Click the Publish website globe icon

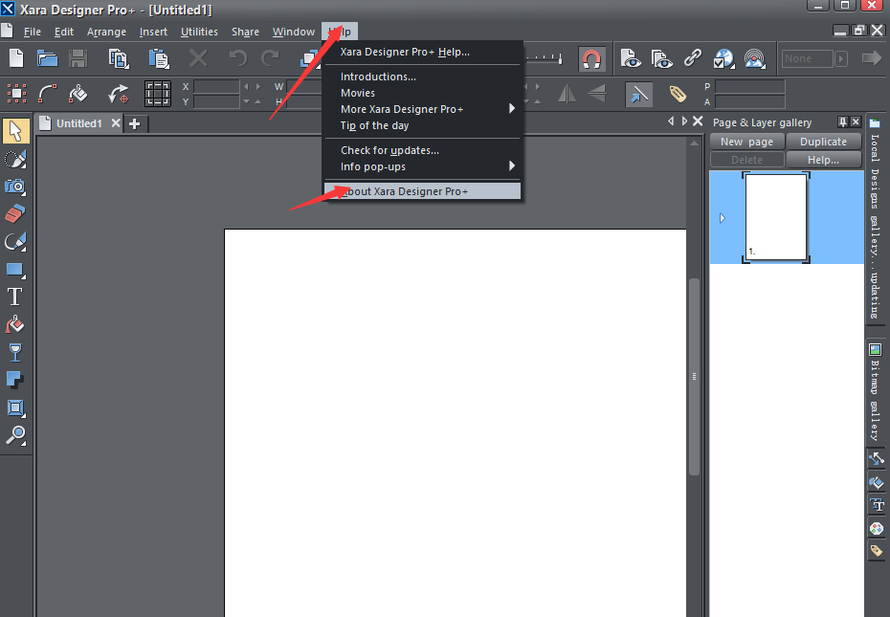(723, 58)
